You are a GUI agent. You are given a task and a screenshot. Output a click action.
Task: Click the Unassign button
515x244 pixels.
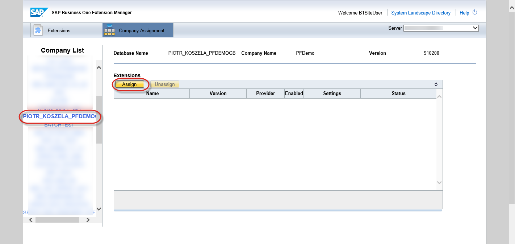(165, 84)
